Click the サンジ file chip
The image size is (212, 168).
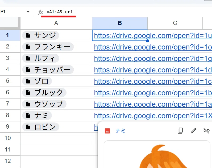[41, 35]
